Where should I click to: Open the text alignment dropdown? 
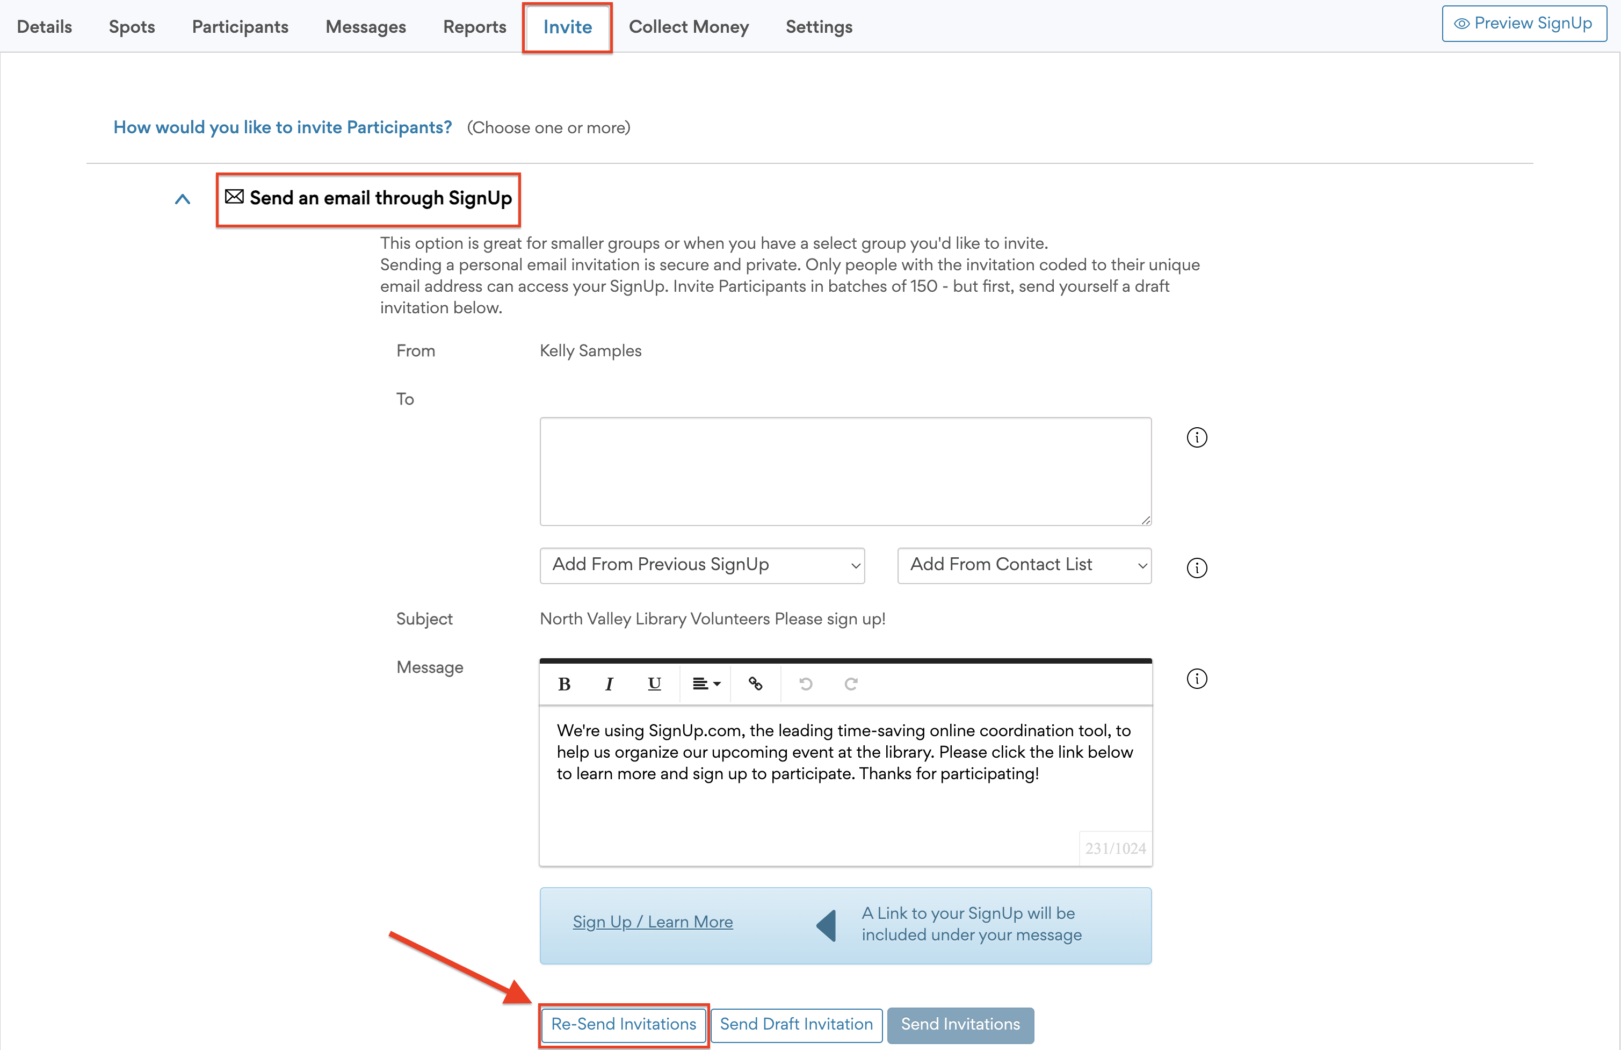pyautogui.click(x=706, y=684)
